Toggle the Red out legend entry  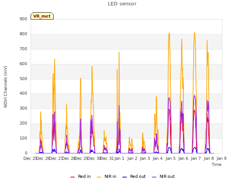pos(134,176)
